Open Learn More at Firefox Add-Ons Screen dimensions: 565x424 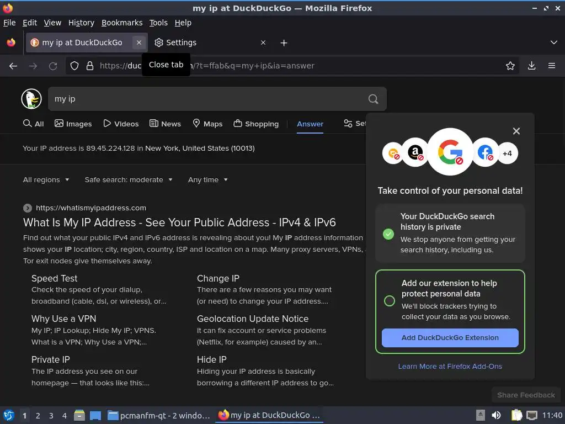tap(450, 367)
